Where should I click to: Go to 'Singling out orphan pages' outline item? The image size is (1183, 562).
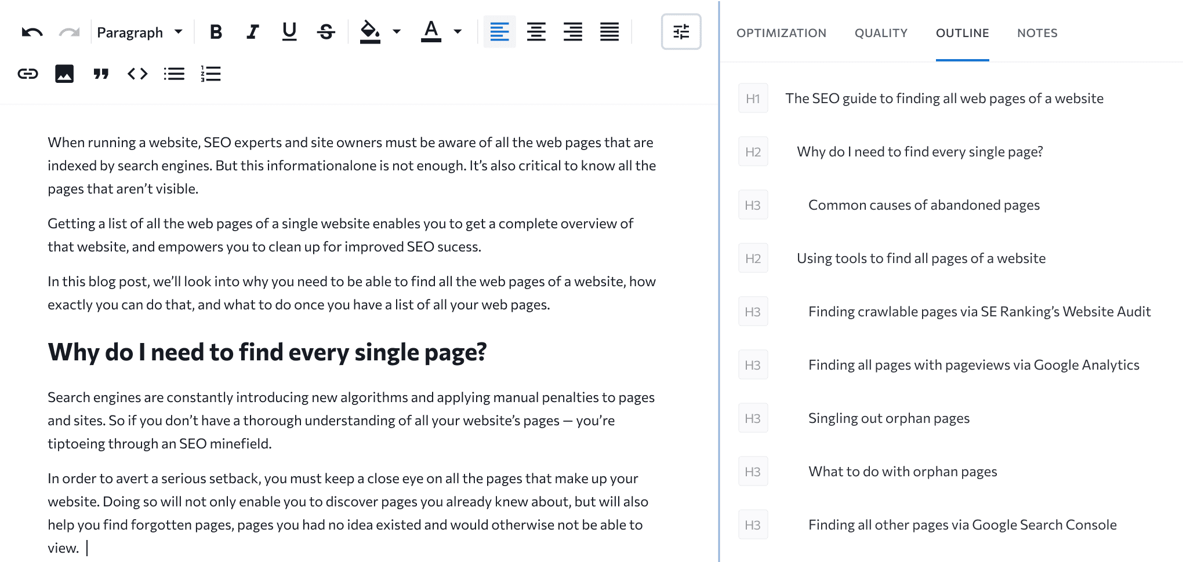[x=889, y=418]
